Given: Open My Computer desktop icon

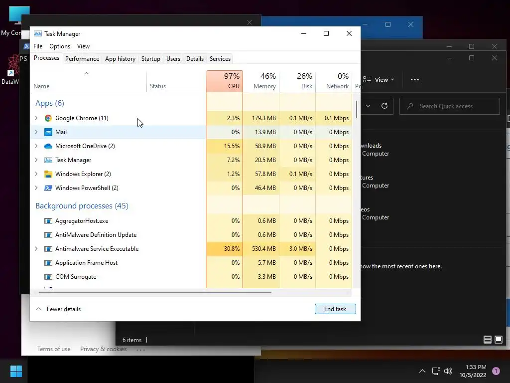Looking at the screenshot, I should (15, 21).
